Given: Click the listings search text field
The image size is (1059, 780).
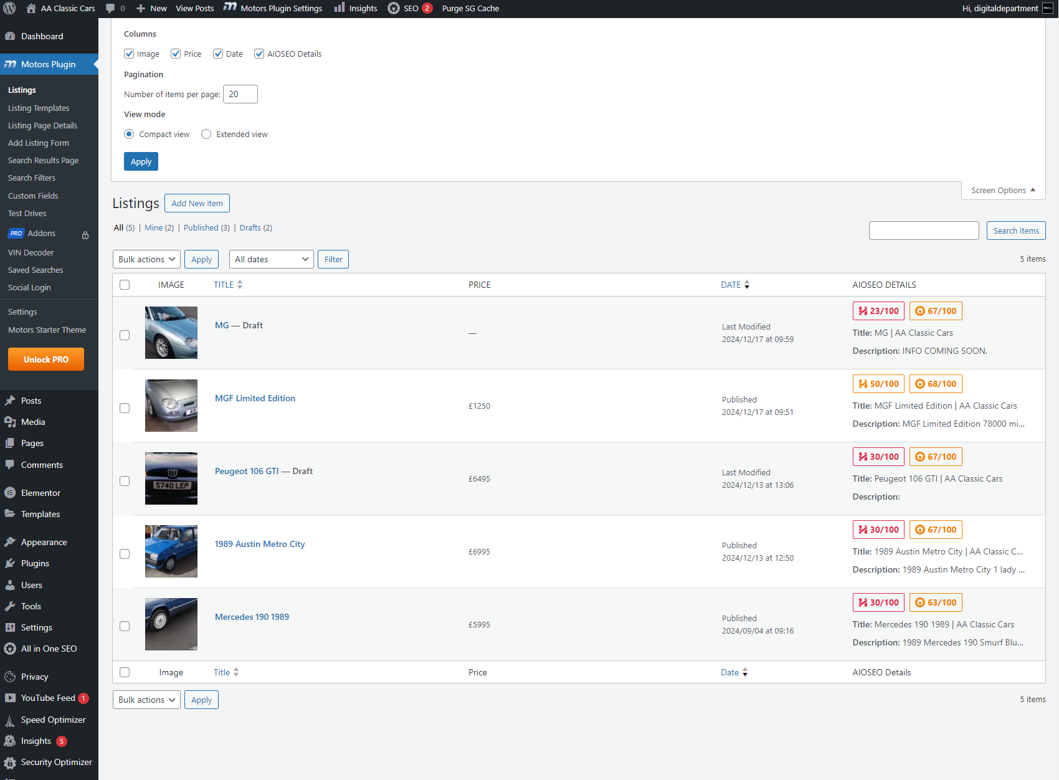Looking at the screenshot, I should 924,231.
